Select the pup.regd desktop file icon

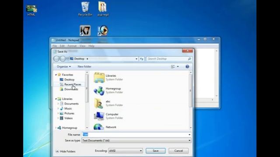point(103,9)
